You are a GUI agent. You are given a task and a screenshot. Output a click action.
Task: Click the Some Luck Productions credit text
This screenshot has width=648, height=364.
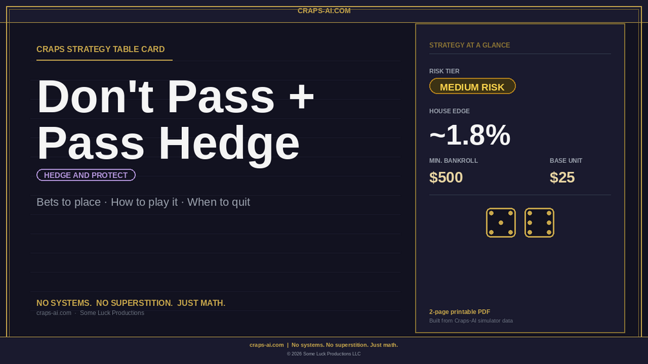pos(112,313)
